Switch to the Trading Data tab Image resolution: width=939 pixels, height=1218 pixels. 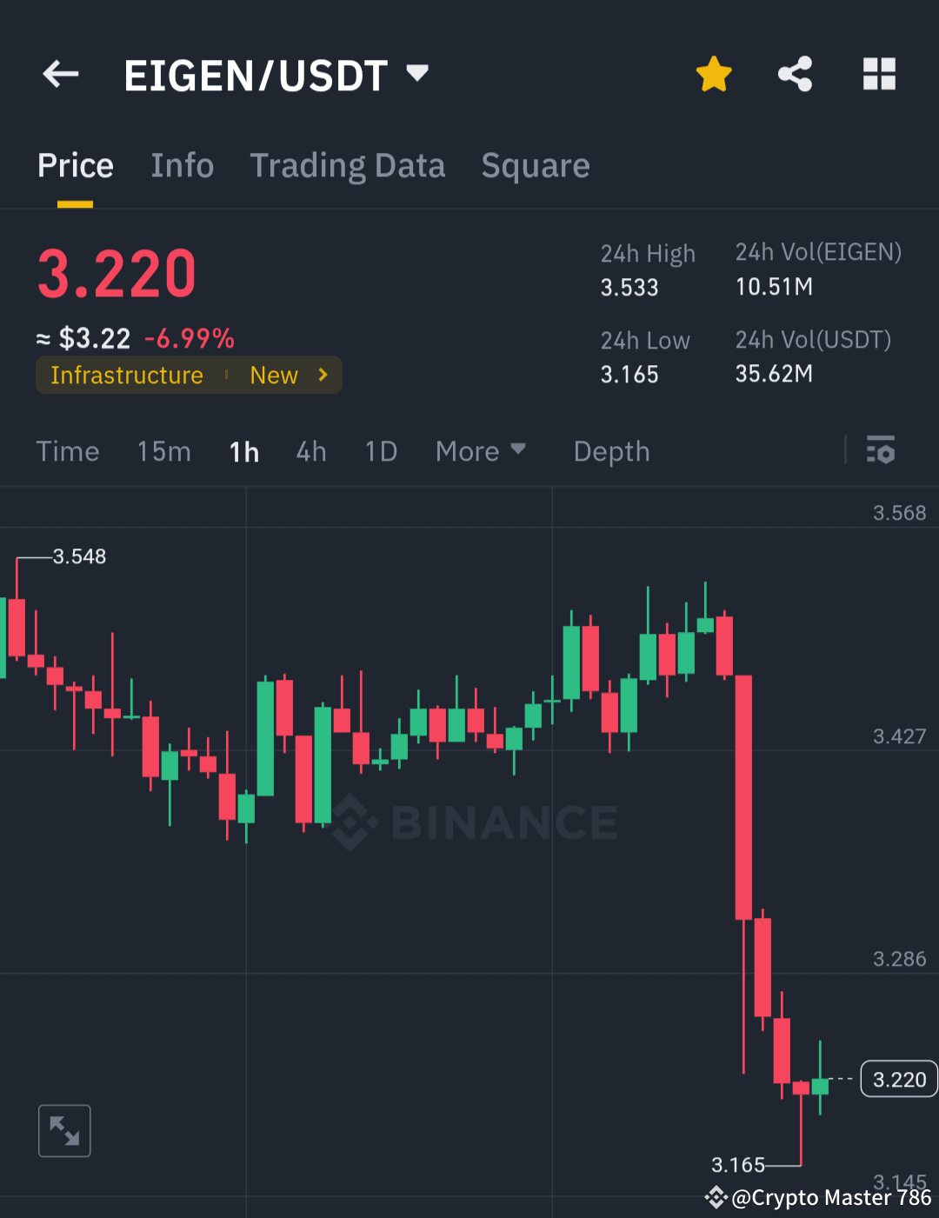click(x=348, y=165)
